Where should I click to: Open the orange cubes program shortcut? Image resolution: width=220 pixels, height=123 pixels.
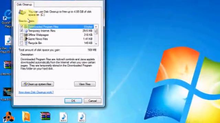[9, 117]
